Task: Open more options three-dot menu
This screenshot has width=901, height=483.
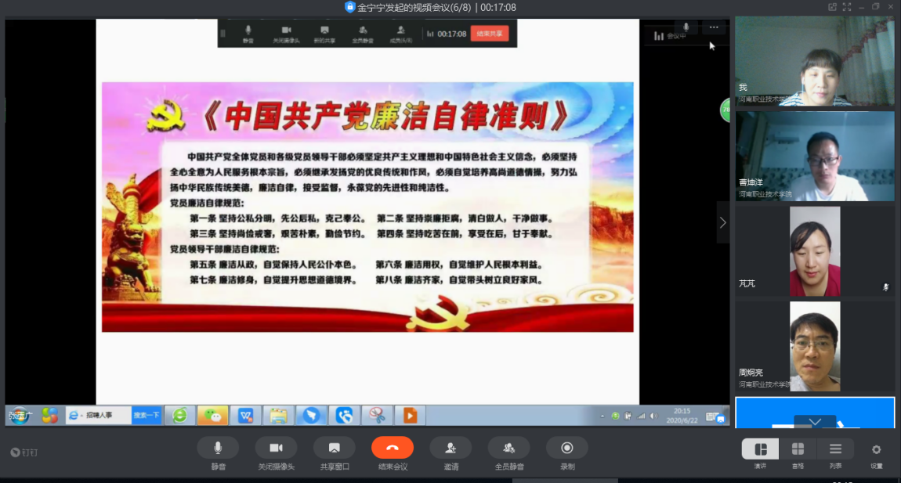Action: [714, 27]
